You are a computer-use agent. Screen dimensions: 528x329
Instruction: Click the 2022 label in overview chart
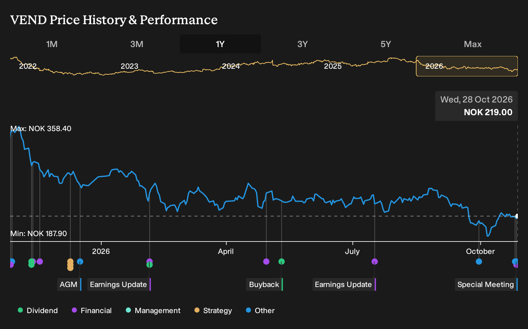pyautogui.click(x=28, y=66)
